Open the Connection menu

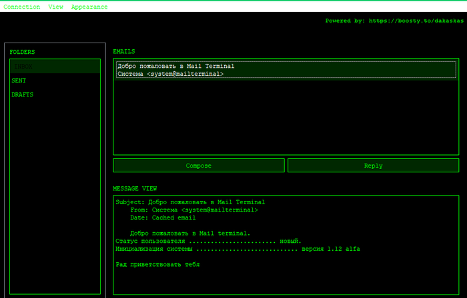(22, 7)
